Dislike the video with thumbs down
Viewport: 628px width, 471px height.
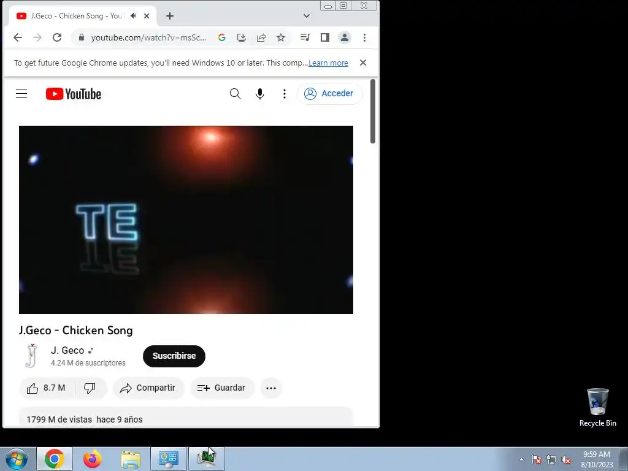(x=90, y=388)
